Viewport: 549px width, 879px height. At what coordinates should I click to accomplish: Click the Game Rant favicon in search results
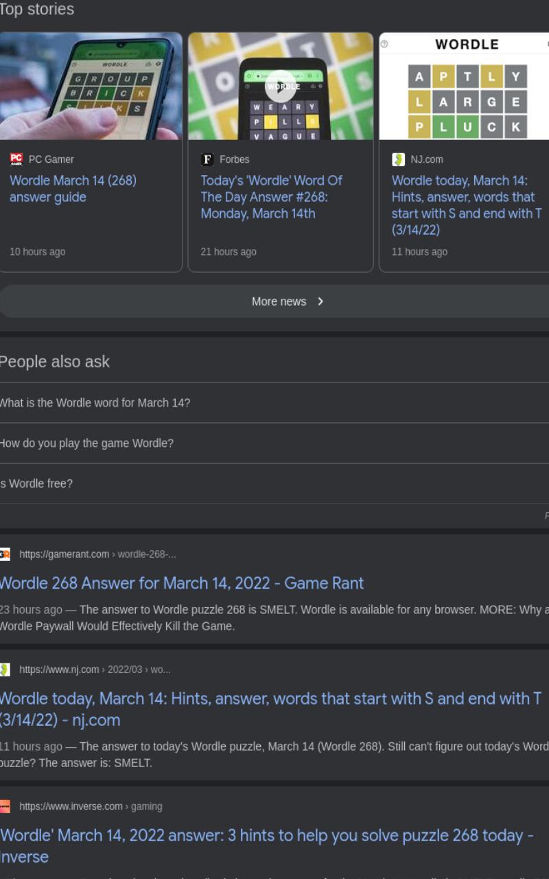pos(4,554)
